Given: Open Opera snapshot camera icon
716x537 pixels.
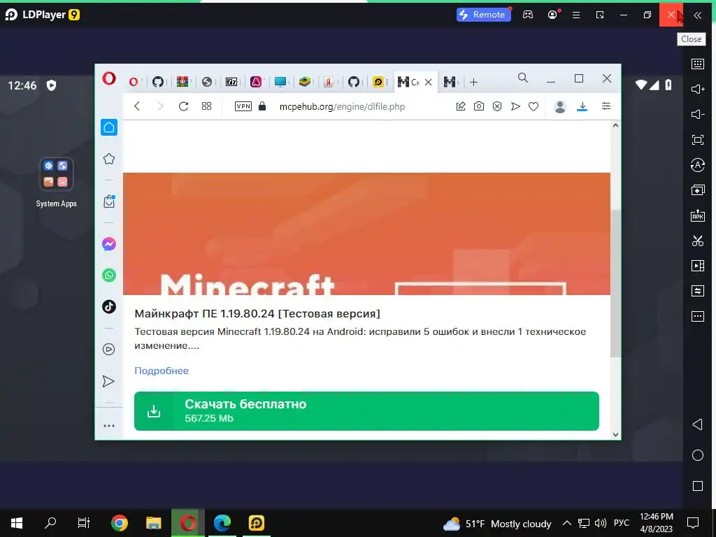Looking at the screenshot, I should coord(478,106).
